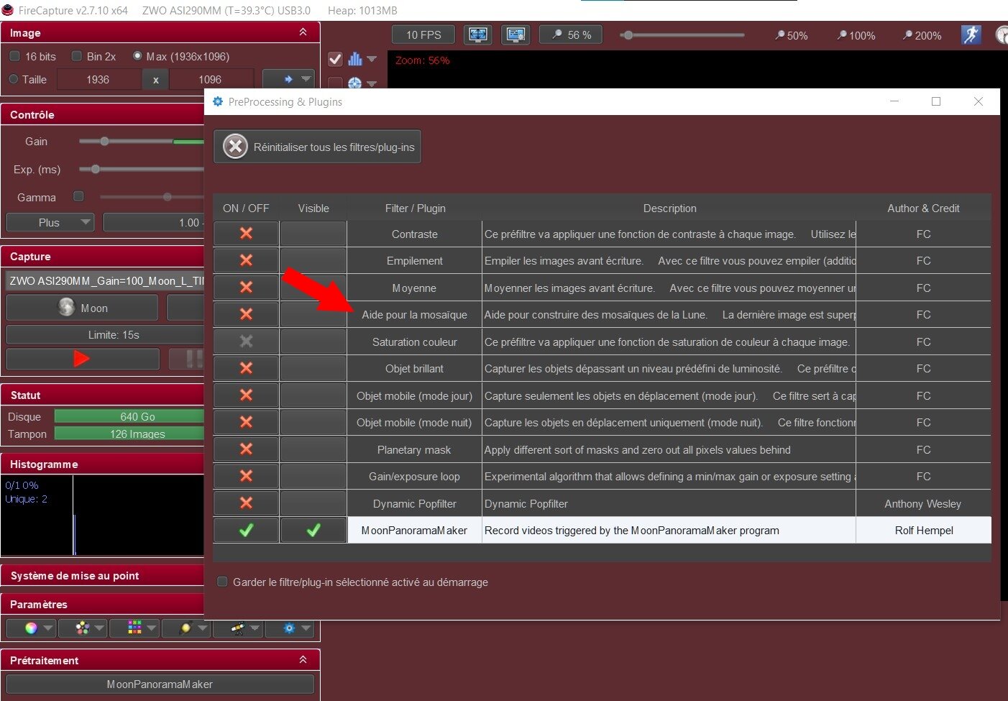Click the blue arrow icon beside the size fields
Screen dimensions: 1008x701
click(x=288, y=79)
